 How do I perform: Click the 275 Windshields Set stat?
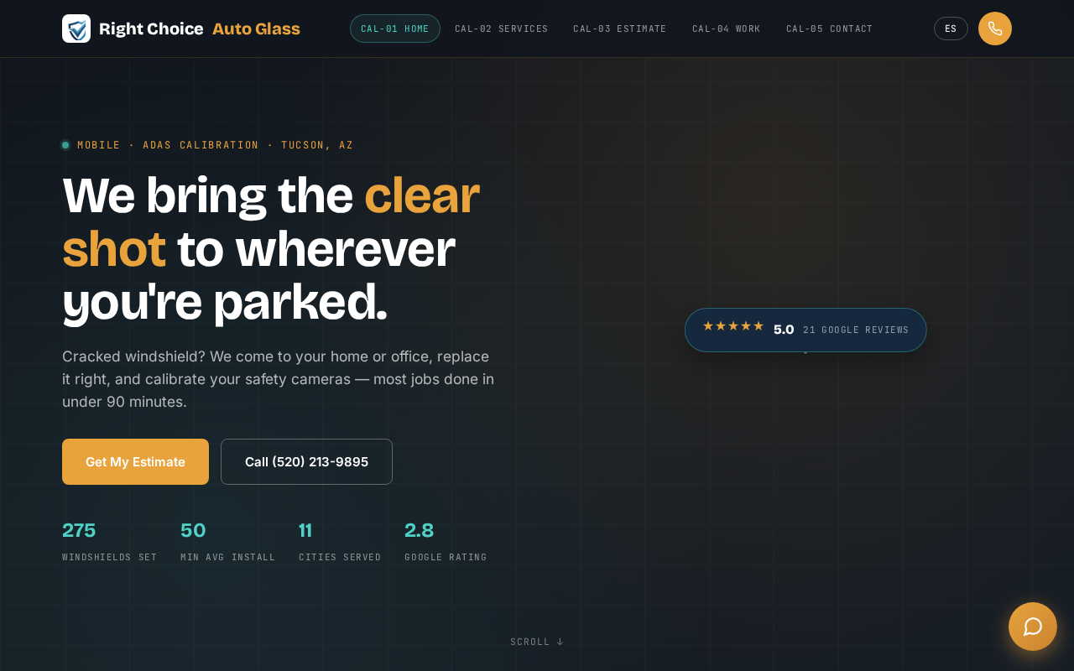click(x=110, y=542)
